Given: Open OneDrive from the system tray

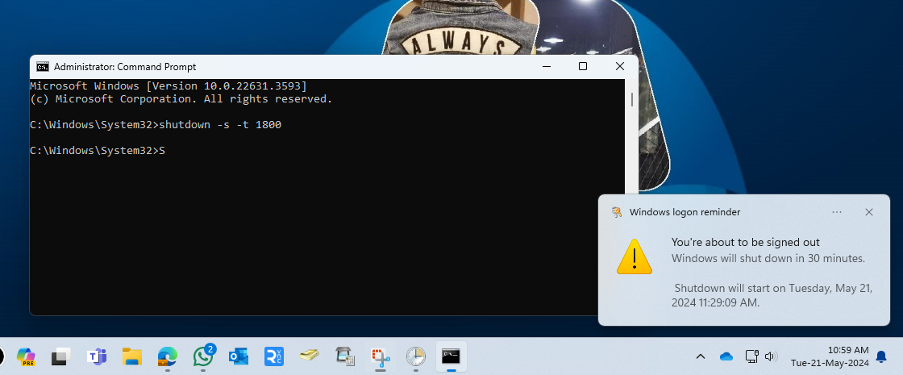Looking at the screenshot, I should 726,356.
